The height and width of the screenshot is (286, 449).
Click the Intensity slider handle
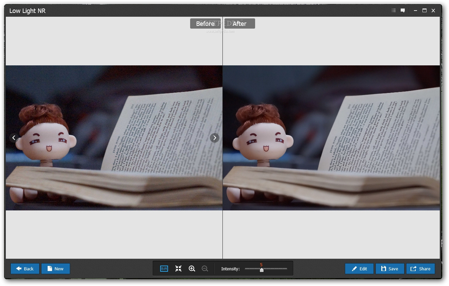[262, 270]
